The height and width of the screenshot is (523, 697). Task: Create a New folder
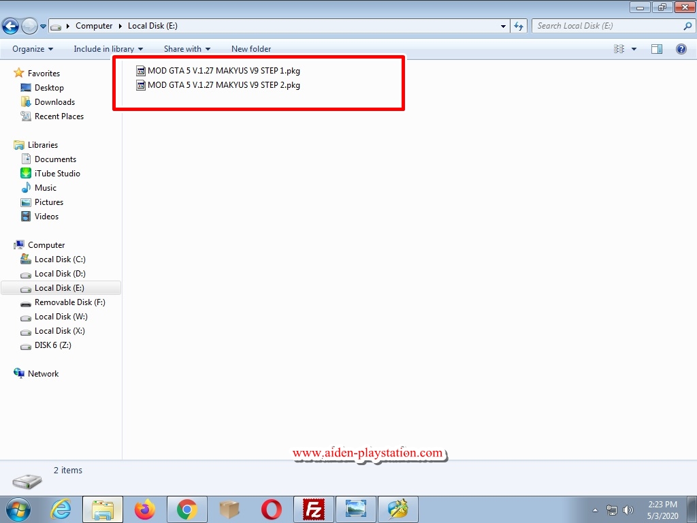point(251,49)
